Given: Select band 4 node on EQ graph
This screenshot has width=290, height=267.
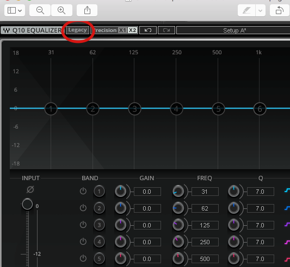Looking at the screenshot, I should pos(176,109).
